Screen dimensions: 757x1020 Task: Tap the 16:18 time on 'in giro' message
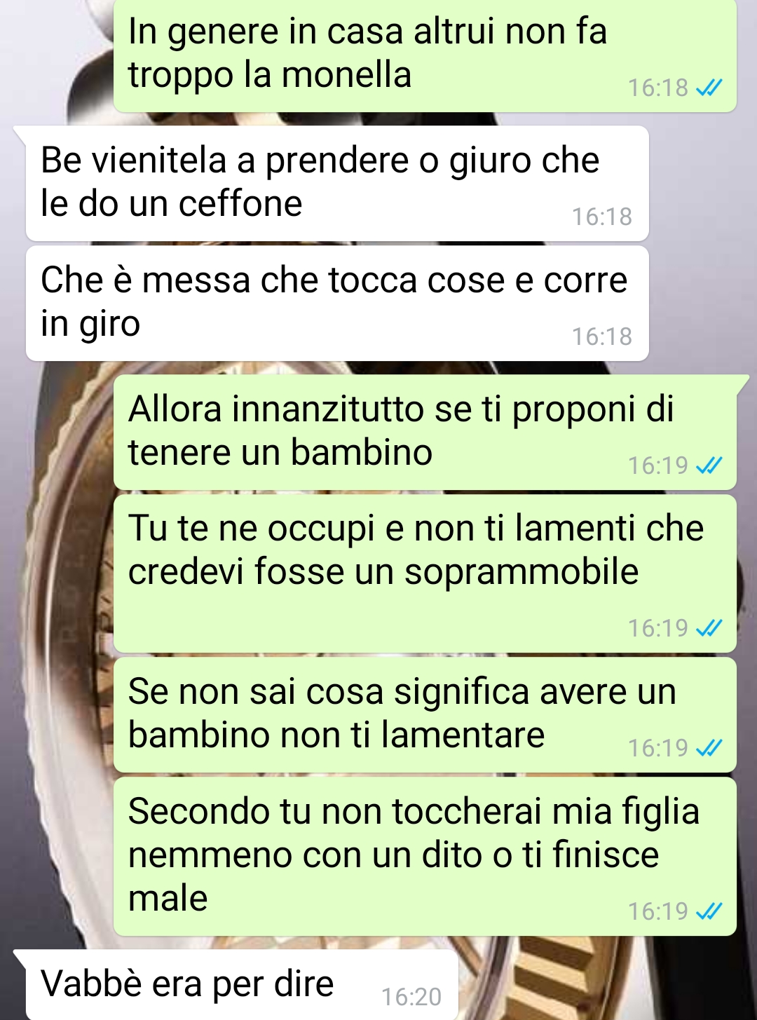[601, 337]
